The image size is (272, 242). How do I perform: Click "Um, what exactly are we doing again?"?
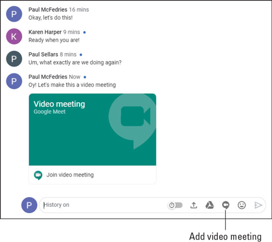(x=75, y=63)
